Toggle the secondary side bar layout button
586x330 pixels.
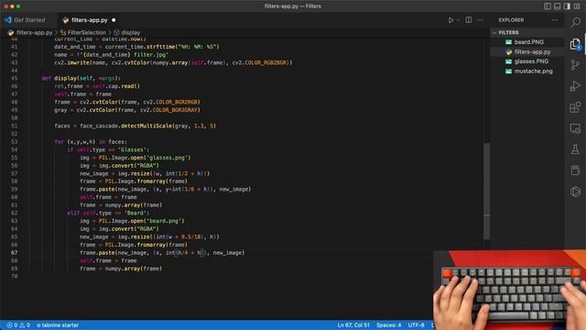click(567, 6)
